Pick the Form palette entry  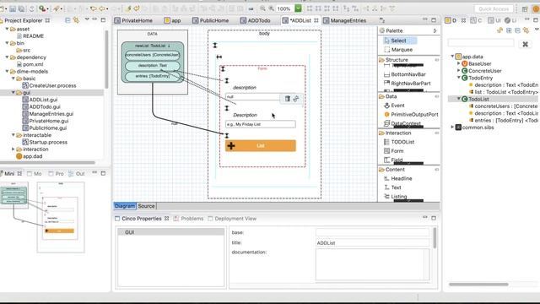(x=393, y=151)
